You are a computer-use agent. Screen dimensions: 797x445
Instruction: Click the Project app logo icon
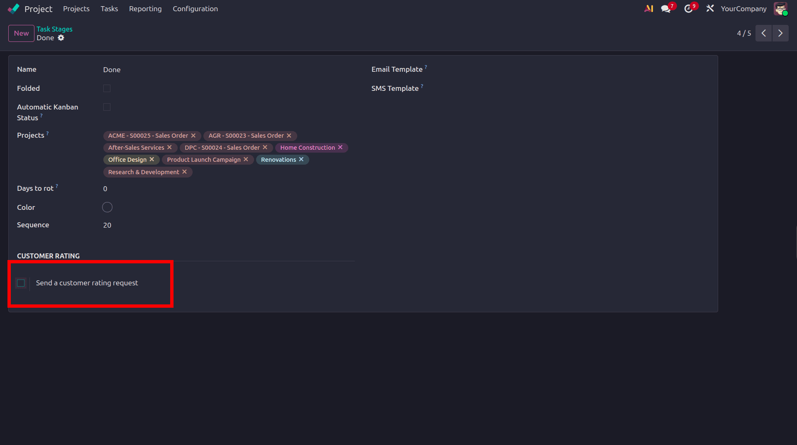(13, 9)
